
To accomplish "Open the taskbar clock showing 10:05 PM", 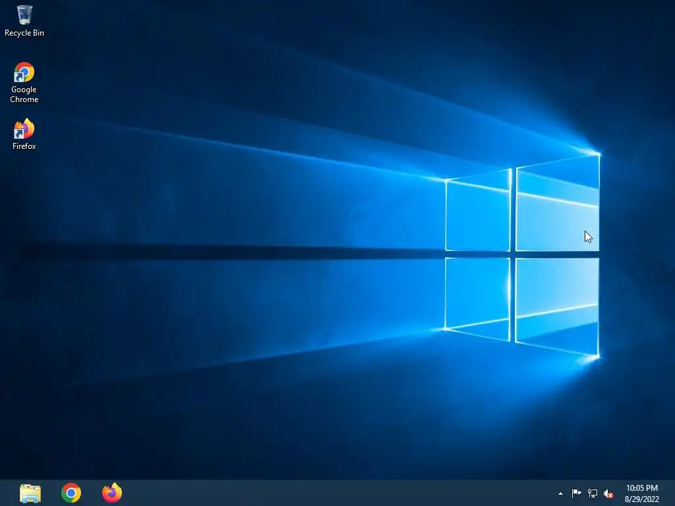I will coord(642,493).
